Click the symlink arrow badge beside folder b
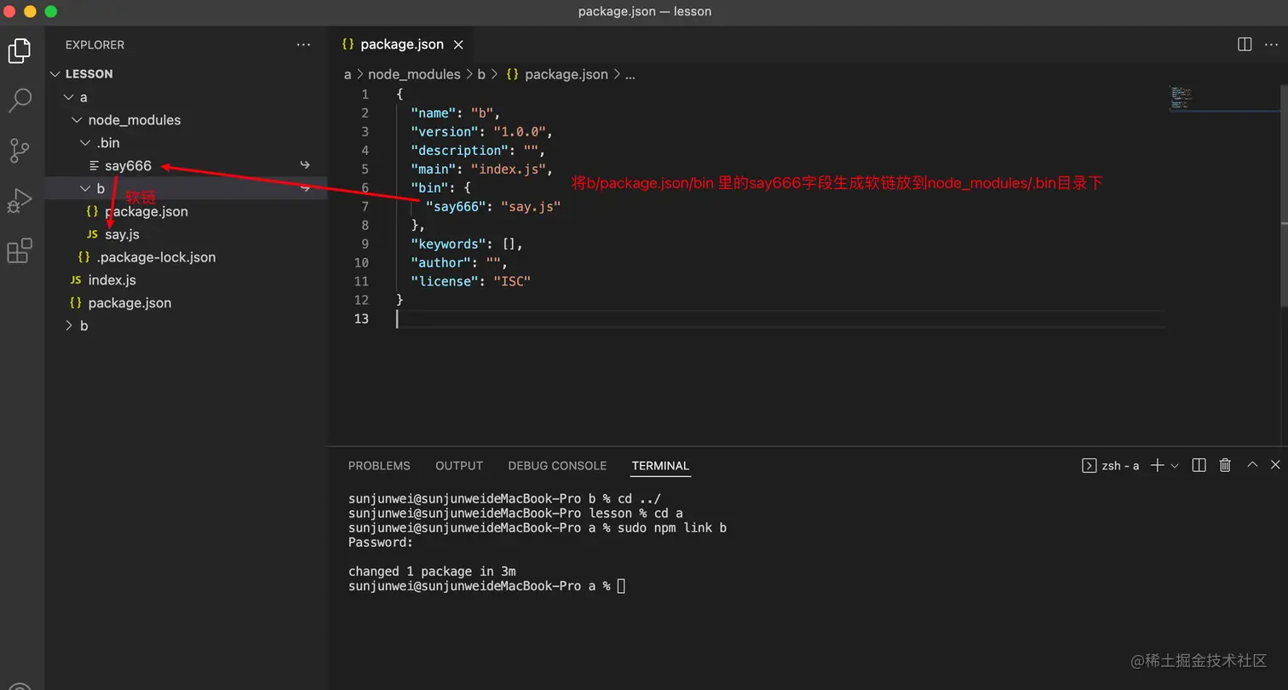 [x=305, y=188]
